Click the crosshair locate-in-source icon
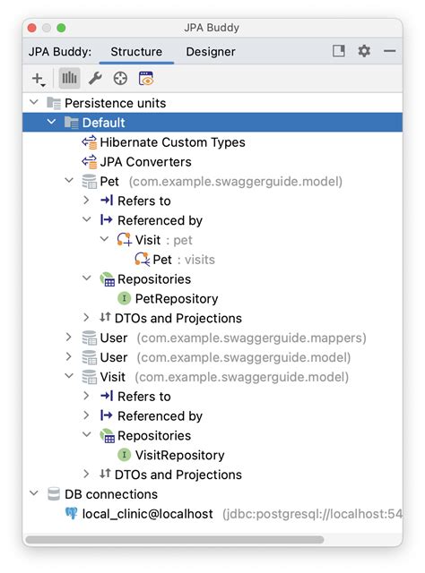The height and width of the screenshot is (573, 425). coord(120,78)
